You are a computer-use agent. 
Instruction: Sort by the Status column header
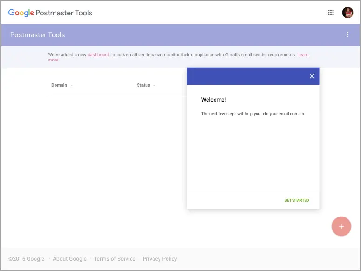pos(146,85)
